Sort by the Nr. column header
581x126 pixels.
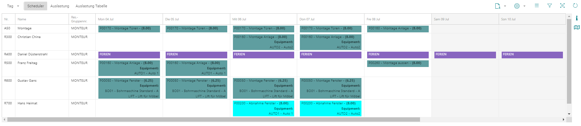pos(8,19)
